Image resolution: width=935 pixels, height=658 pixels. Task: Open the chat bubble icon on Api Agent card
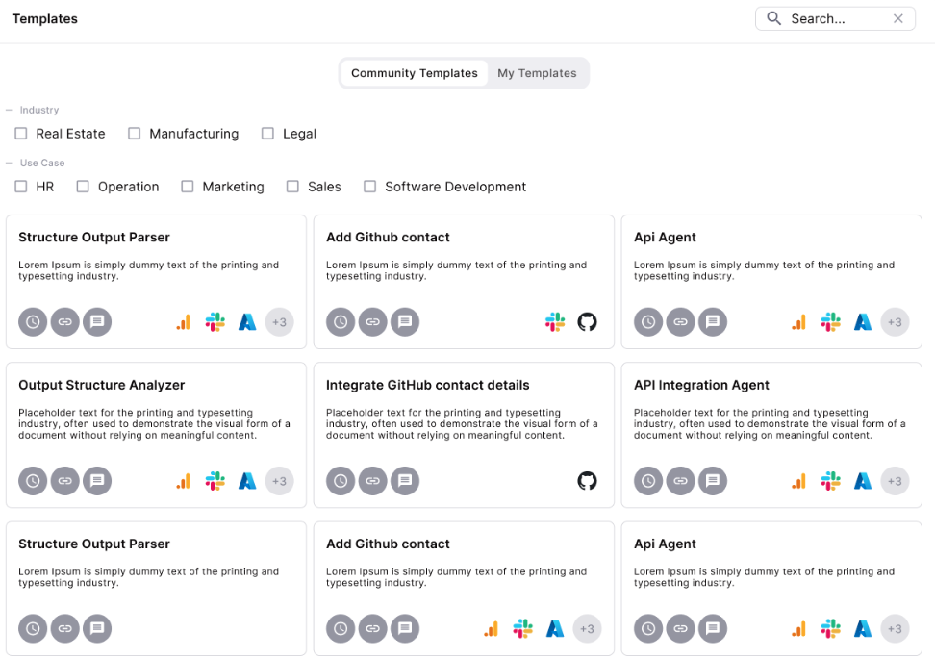(713, 322)
